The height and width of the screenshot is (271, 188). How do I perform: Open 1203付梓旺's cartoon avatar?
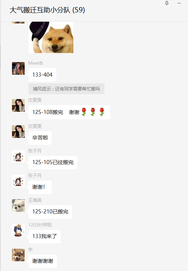[18, 230]
